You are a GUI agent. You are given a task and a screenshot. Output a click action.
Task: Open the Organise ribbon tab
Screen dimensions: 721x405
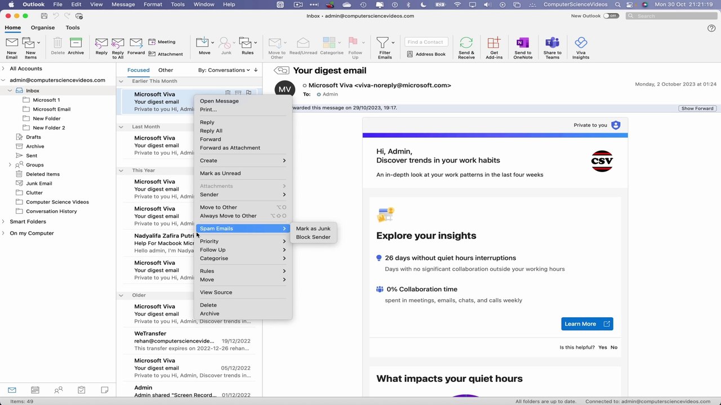pos(43,28)
